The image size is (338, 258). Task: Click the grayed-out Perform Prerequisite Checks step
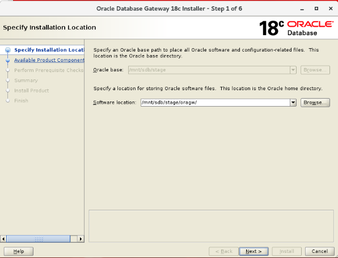(49, 70)
